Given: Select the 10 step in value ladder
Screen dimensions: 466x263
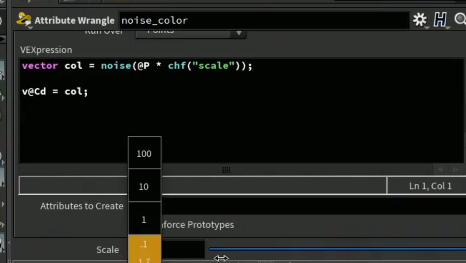Looking at the screenshot, I should [x=144, y=186].
